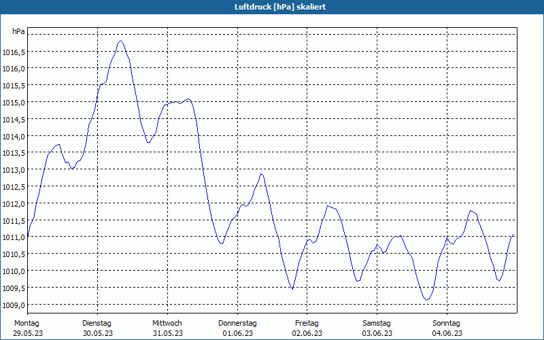Screen dimensions: 544x340
Task: Click the 'Montag' day label
Action: point(27,324)
